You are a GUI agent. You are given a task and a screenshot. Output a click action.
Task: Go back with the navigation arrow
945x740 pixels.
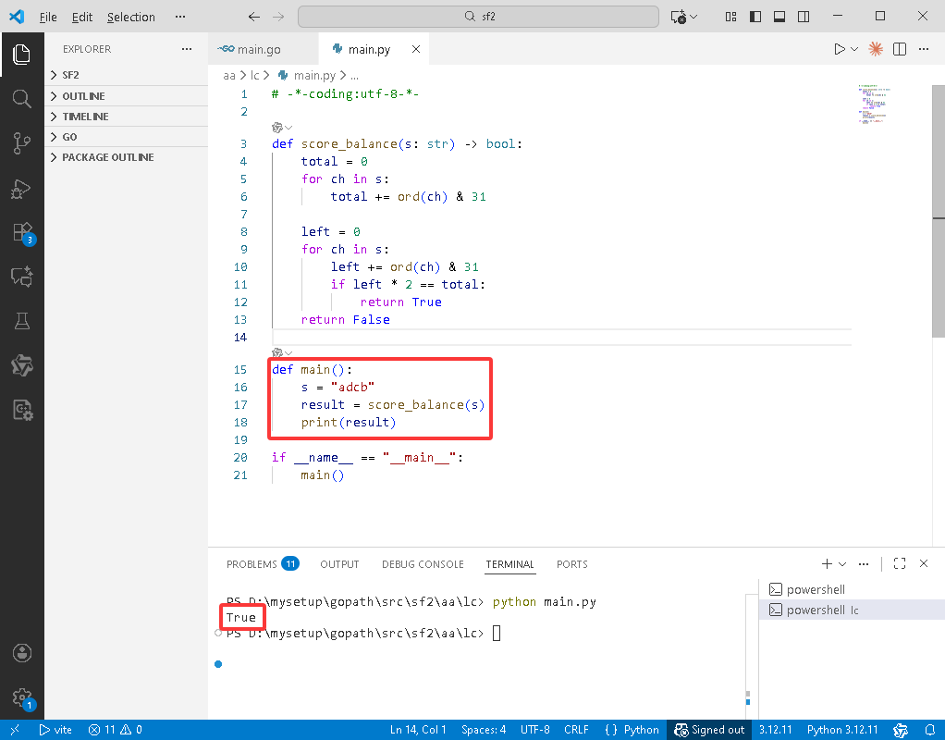click(x=254, y=17)
